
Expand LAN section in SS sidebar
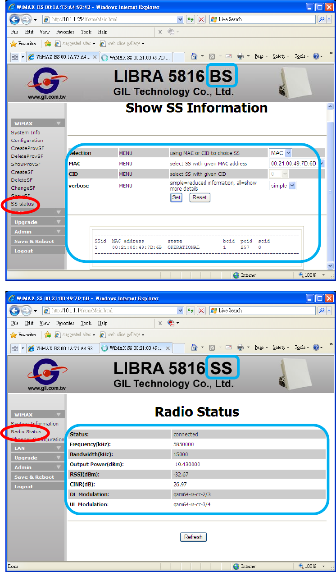pos(38,448)
